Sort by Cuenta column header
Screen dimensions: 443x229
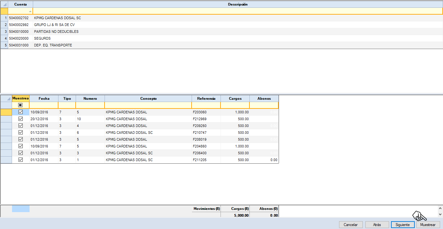click(x=20, y=5)
